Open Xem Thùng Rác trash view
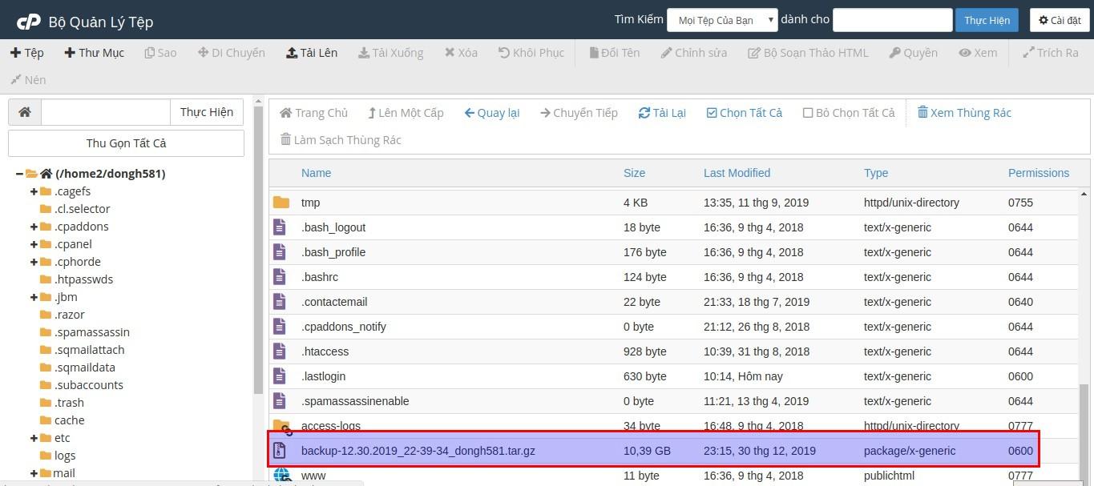The width and height of the screenshot is (1094, 486). click(x=964, y=113)
